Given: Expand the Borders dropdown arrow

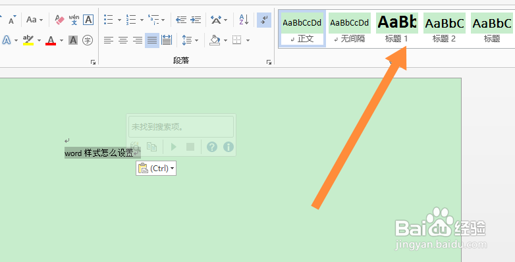Looking at the screenshot, I should click(x=248, y=41).
